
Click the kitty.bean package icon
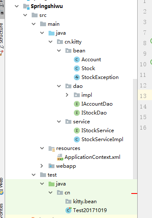point(68,202)
